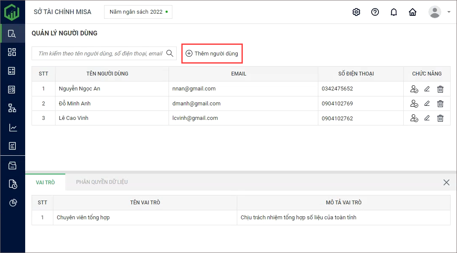Open the Năm ngân sách 2022 selector
Image resolution: width=457 pixels, height=253 pixels.
coord(138,12)
